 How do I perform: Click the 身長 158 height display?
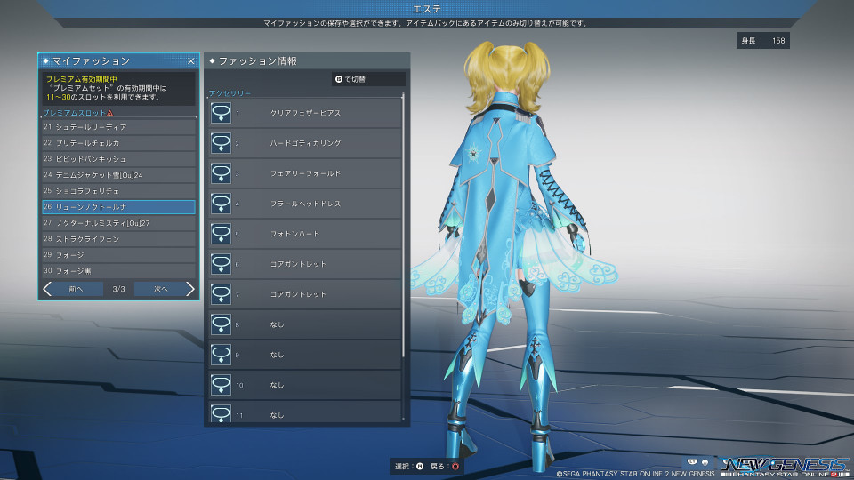[x=763, y=40]
